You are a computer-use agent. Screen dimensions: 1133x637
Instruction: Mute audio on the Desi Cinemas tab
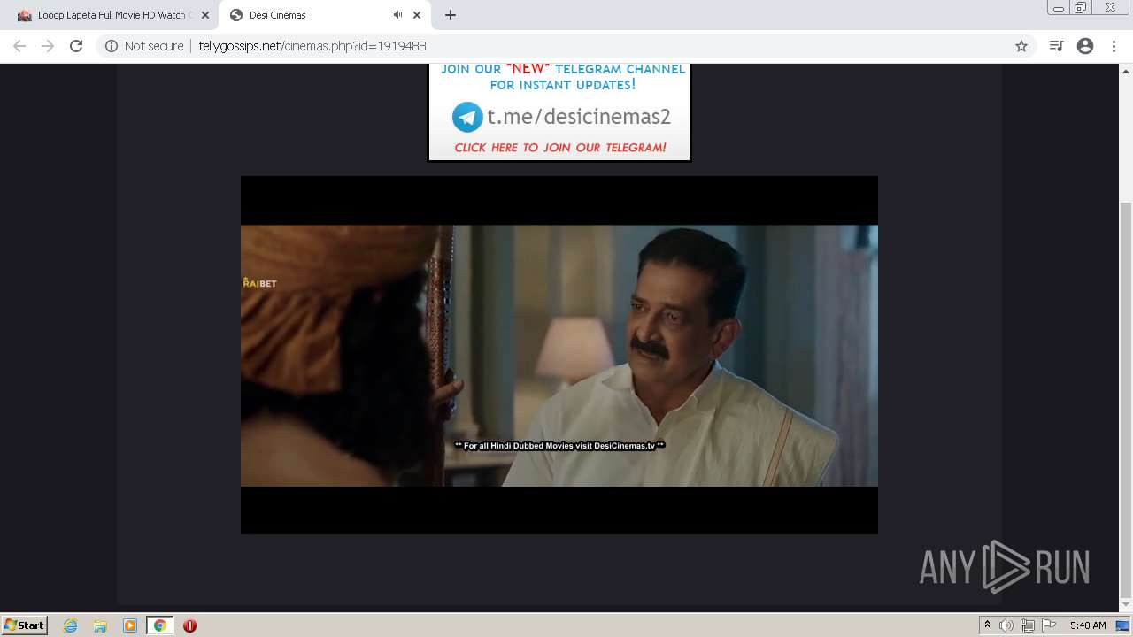pyautogui.click(x=397, y=15)
